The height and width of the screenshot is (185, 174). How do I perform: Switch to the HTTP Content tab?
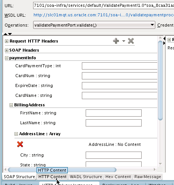point(53,177)
